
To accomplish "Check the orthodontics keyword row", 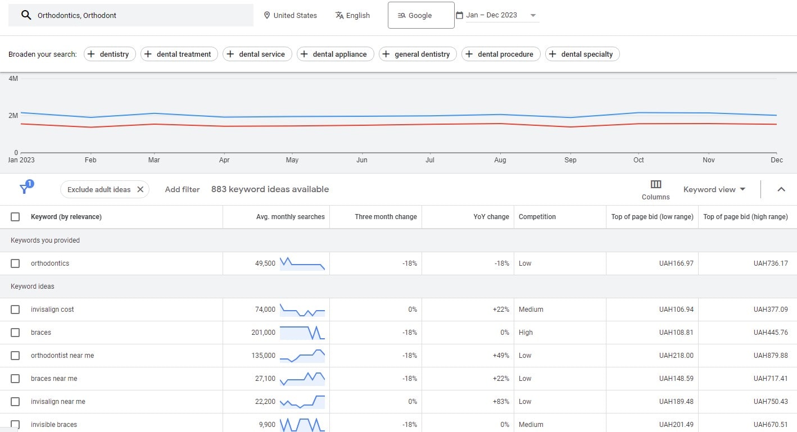I will [x=15, y=263].
